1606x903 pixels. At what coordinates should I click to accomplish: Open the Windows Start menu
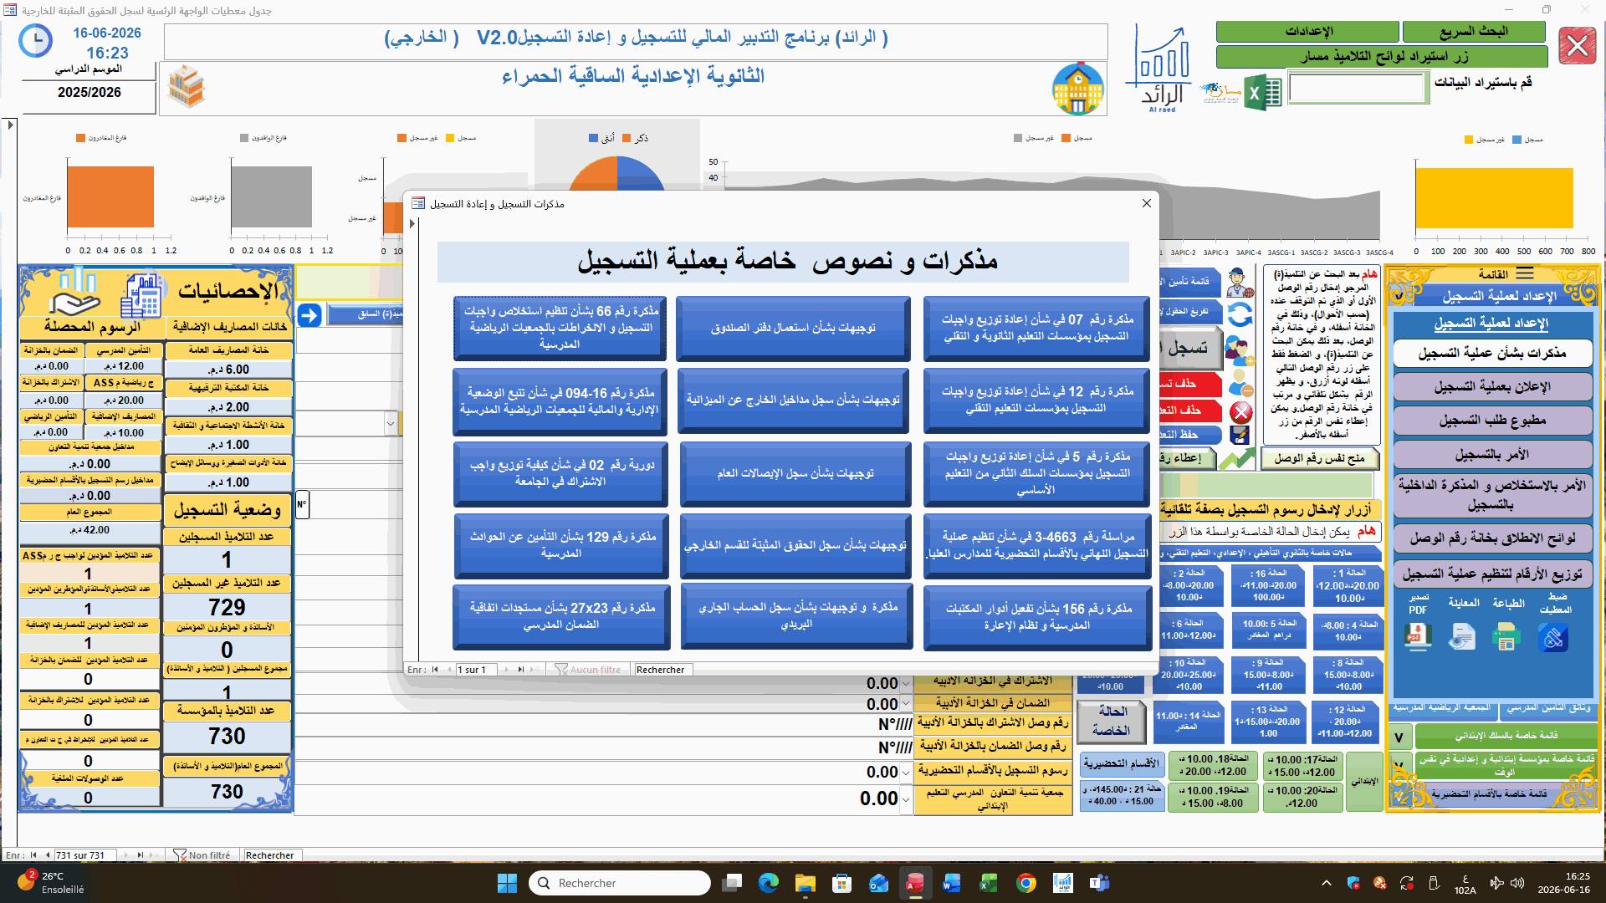tap(507, 883)
